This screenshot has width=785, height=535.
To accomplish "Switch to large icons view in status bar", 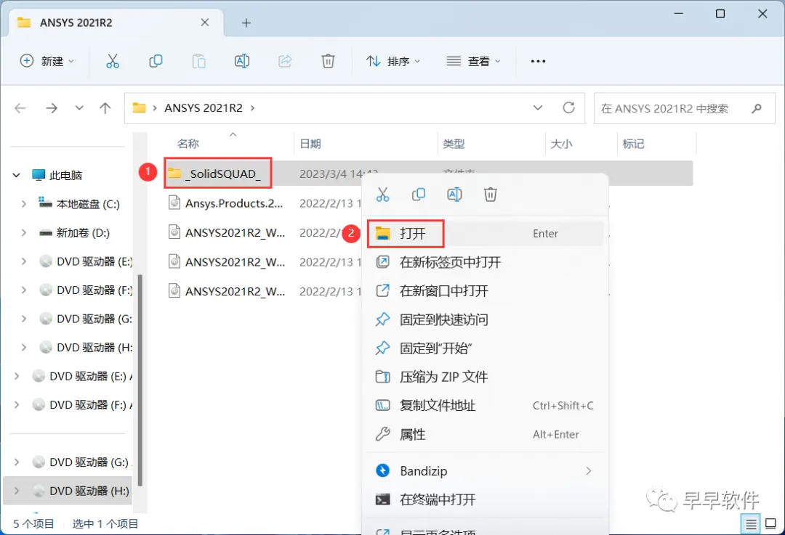I will point(771,524).
